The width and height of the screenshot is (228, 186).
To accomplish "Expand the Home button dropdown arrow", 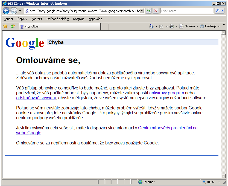I will [156, 27].
